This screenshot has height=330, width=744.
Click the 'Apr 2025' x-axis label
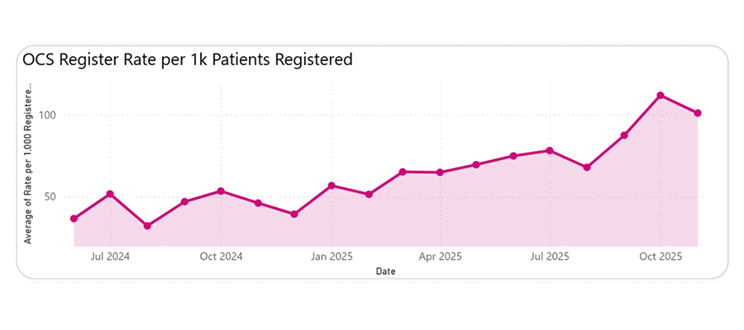pyautogui.click(x=440, y=257)
